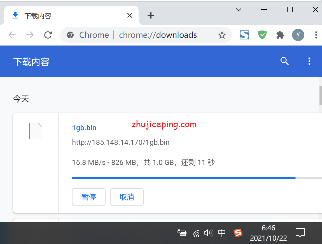Open a new browser tab
322x244 pixels.
click(151, 15)
